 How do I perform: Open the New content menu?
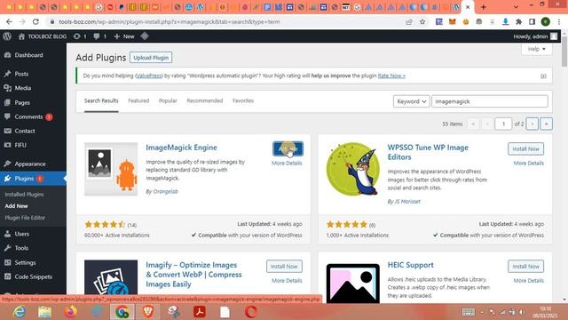(124, 36)
